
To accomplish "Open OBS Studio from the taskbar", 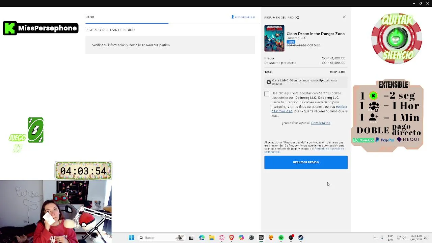I will [291, 238].
